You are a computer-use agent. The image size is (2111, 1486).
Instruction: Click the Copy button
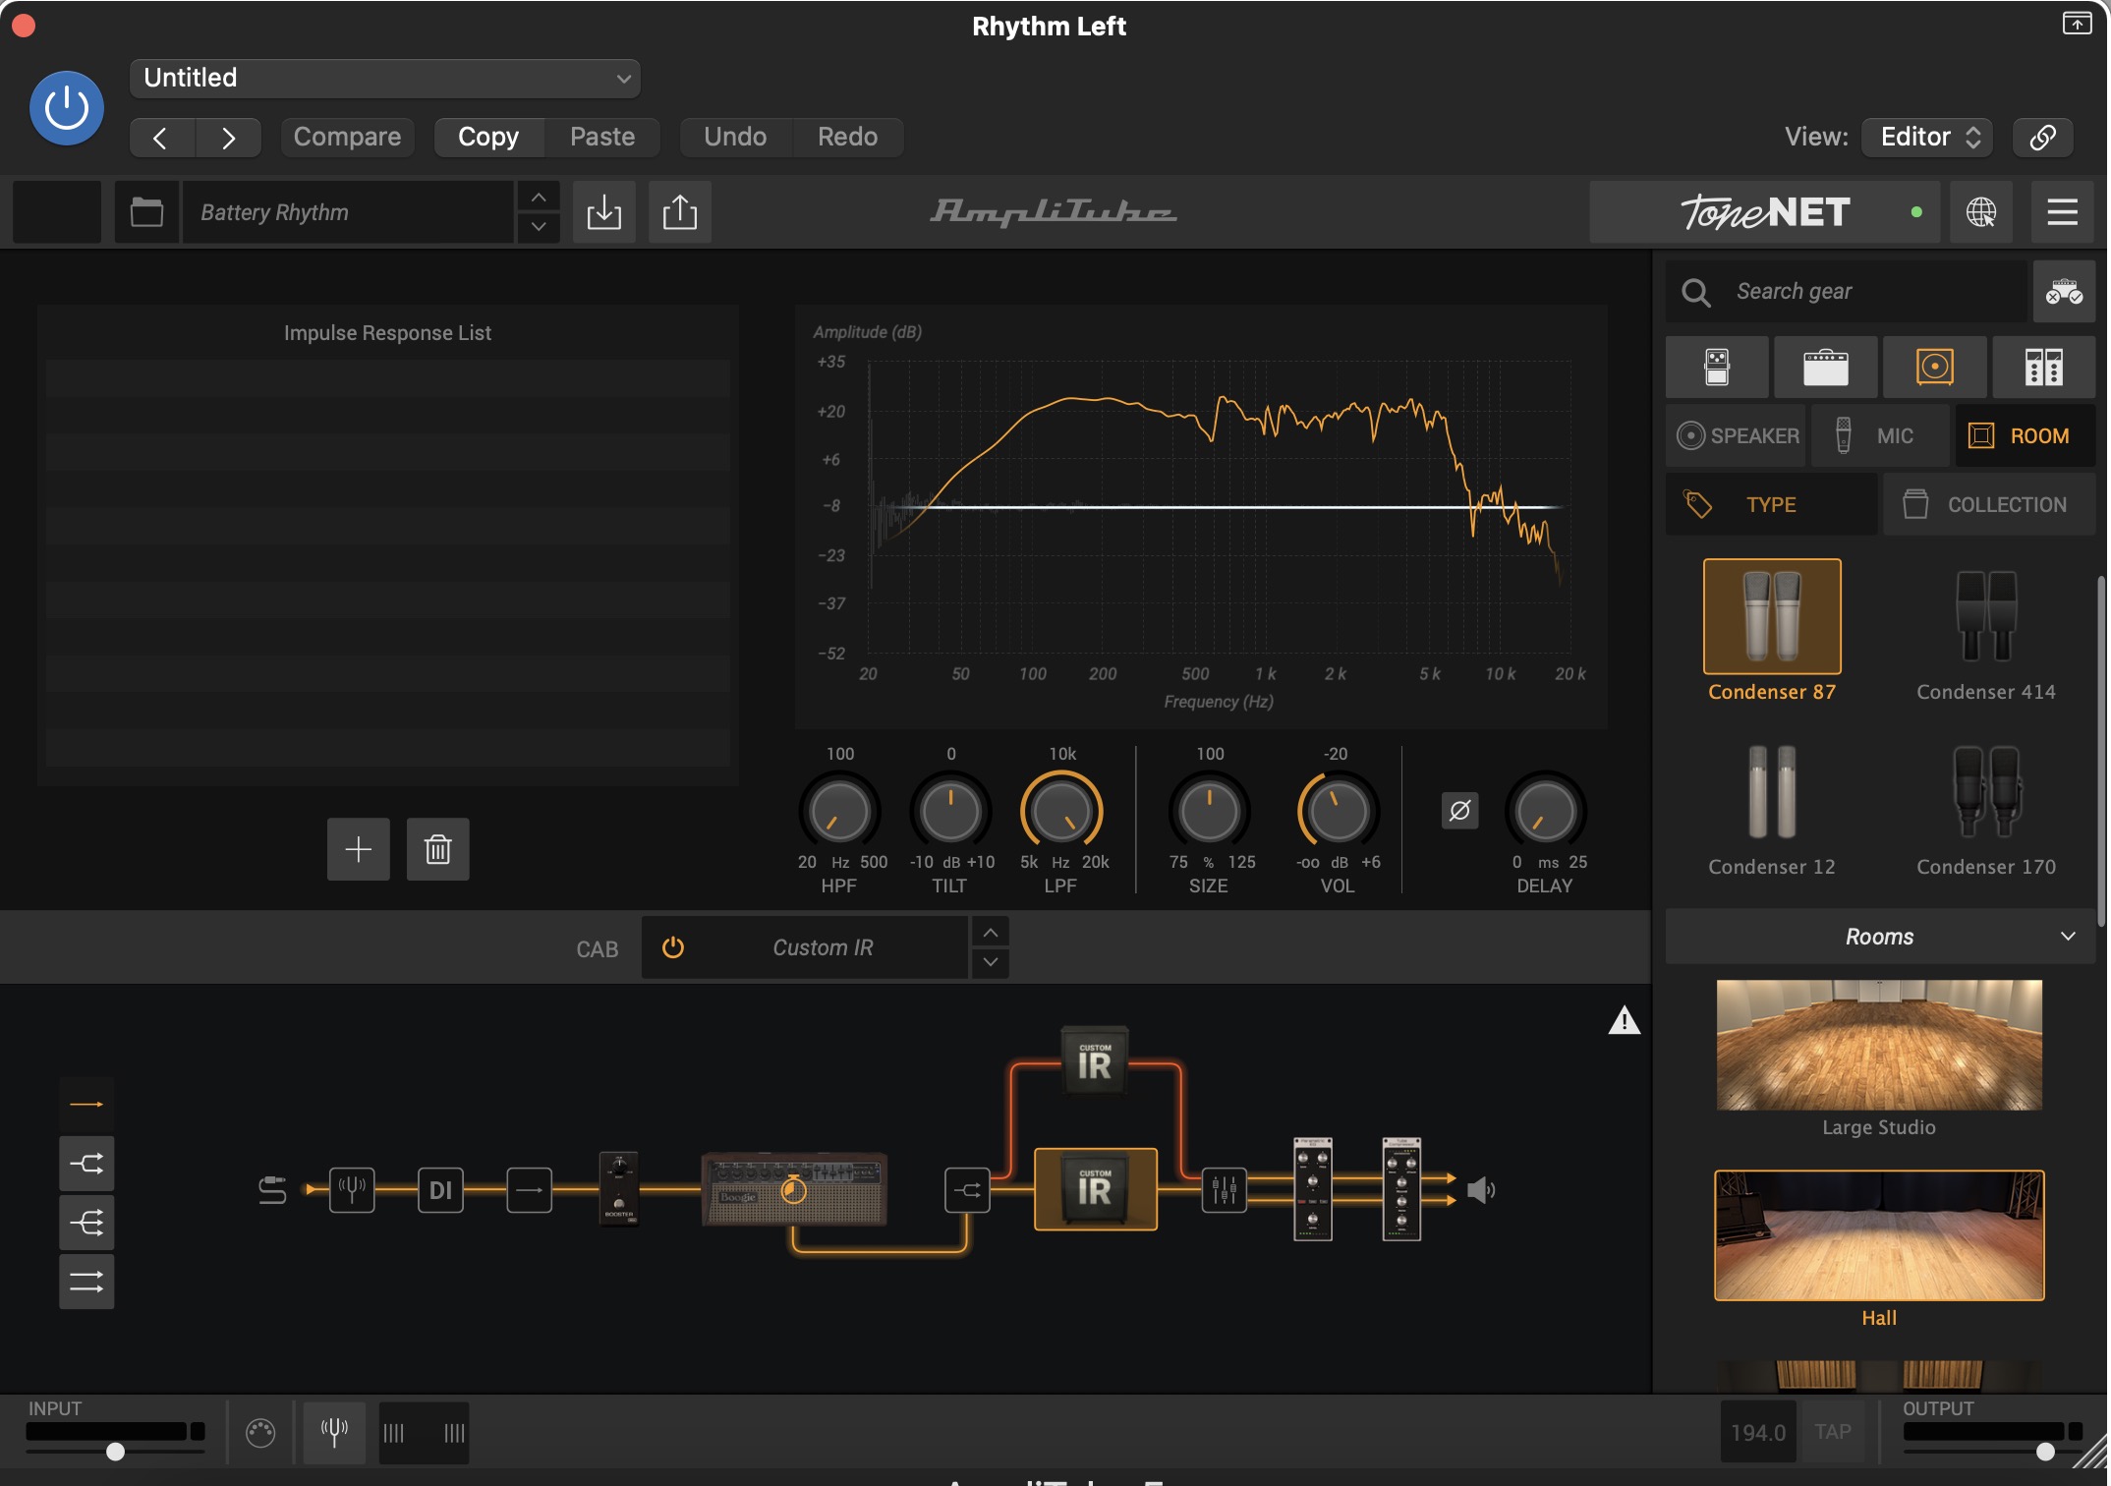tap(488, 138)
